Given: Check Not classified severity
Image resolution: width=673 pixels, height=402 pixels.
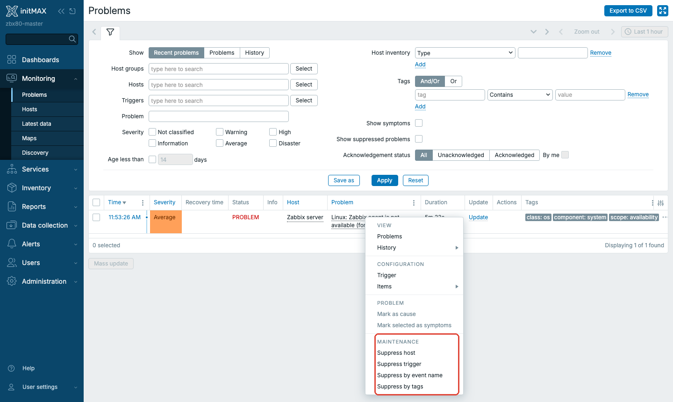Looking at the screenshot, I should (152, 132).
